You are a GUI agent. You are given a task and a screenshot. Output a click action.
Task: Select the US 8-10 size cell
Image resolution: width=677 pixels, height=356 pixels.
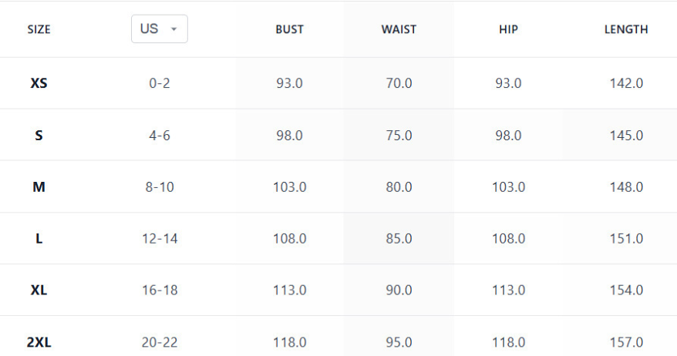[160, 187]
